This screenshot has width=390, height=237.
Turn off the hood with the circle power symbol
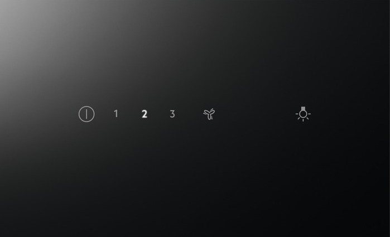click(86, 114)
